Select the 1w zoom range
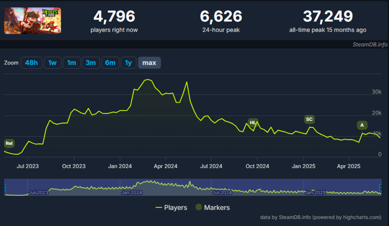 (x=52, y=63)
